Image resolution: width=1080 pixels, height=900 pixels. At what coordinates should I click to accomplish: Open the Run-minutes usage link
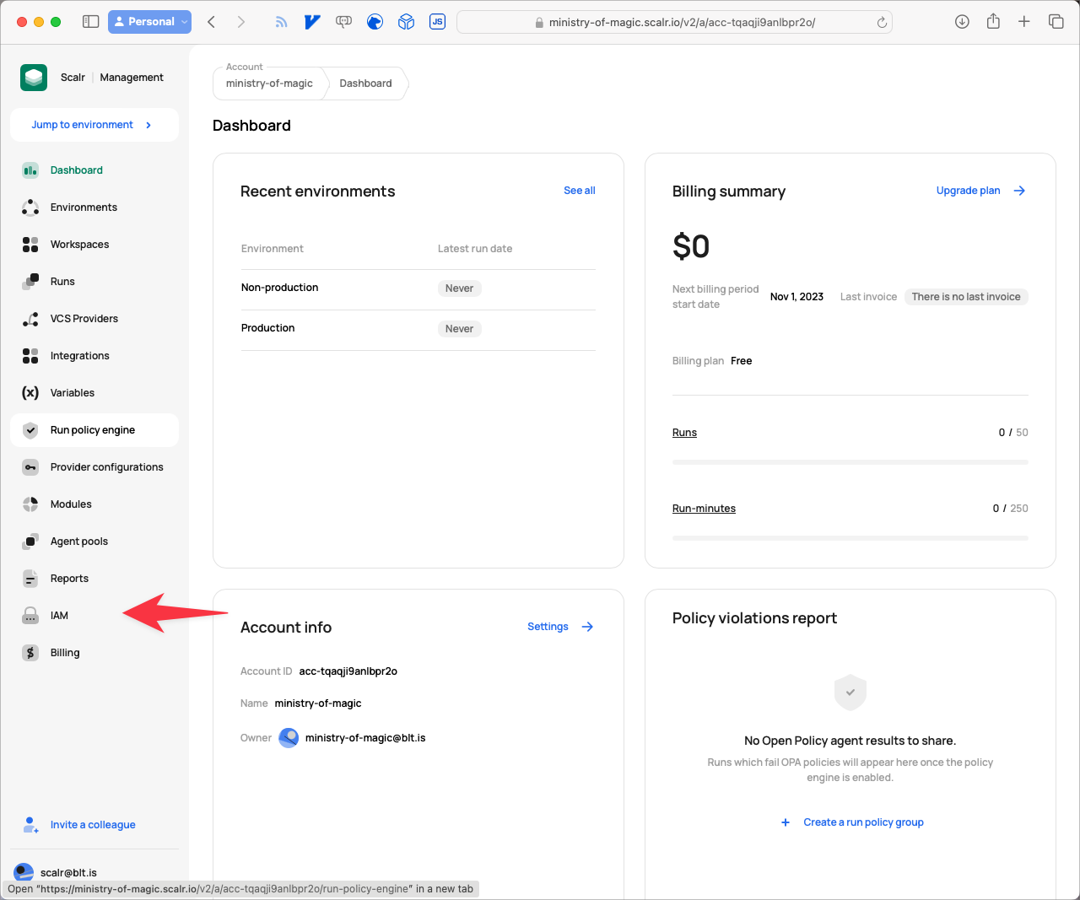(704, 509)
